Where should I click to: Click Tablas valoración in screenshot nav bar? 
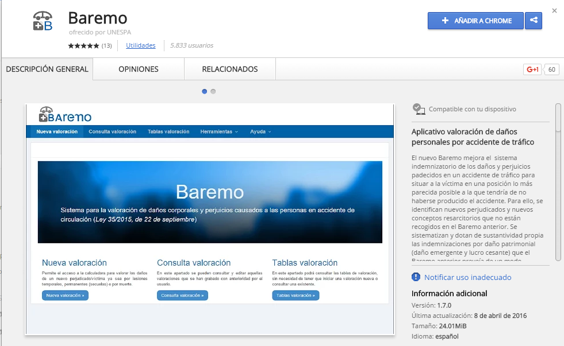pyautogui.click(x=168, y=131)
